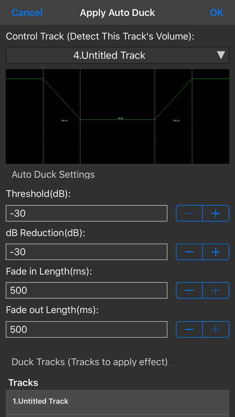Increase dB Reduction with plus icon

coord(216,252)
